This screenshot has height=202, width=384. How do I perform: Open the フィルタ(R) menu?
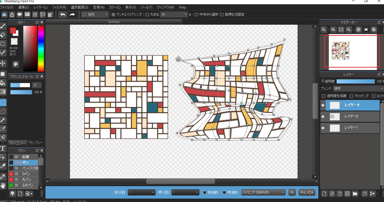click(x=59, y=7)
